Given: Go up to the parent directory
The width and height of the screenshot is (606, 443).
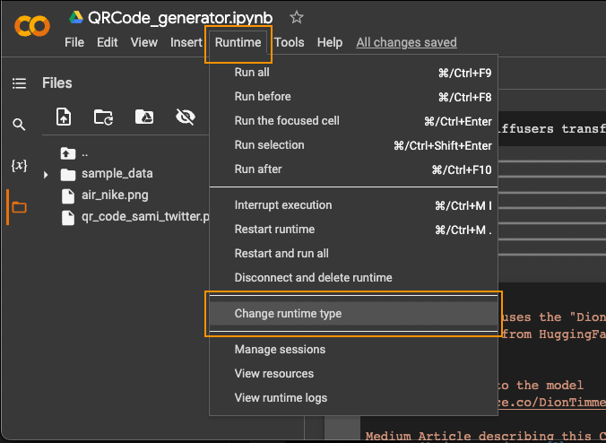Looking at the screenshot, I should [74, 153].
